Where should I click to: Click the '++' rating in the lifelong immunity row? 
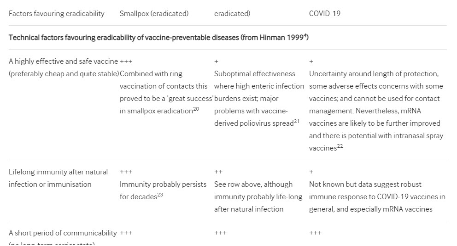point(218,172)
